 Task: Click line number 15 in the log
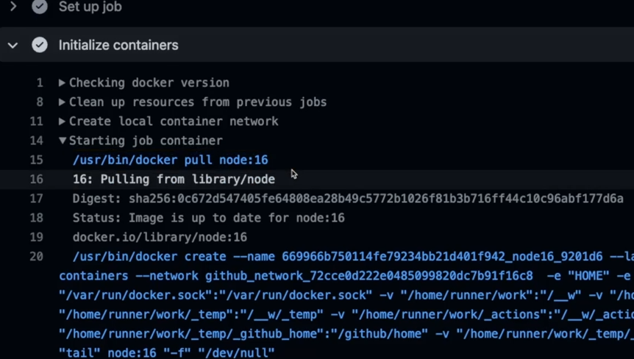tap(37, 160)
